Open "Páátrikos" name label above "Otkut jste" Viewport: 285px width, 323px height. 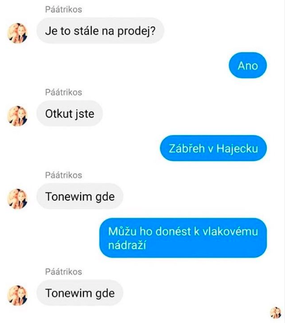click(x=63, y=92)
